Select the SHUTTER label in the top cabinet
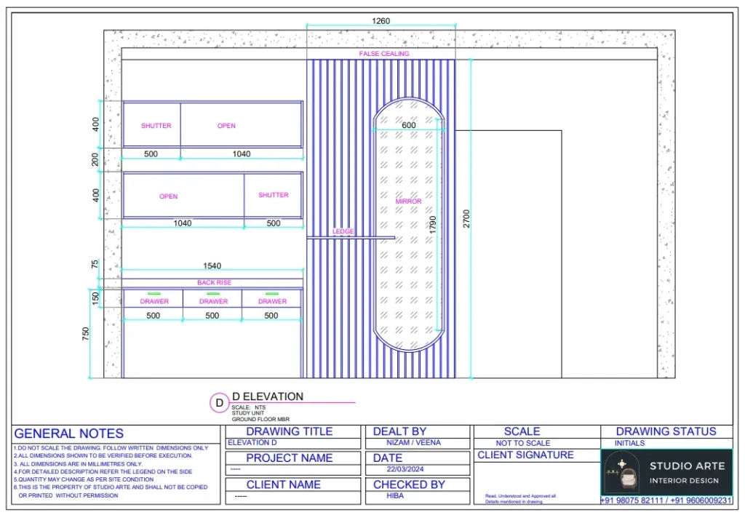This screenshot has width=745, height=515. coord(156,126)
